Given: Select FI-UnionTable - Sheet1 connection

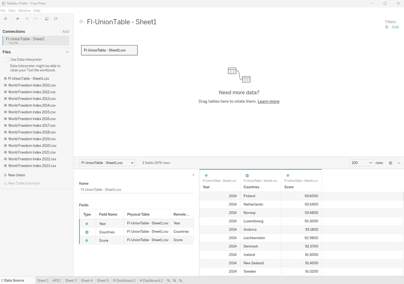Looking at the screenshot, I should pyautogui.click(x=36, y=40).
